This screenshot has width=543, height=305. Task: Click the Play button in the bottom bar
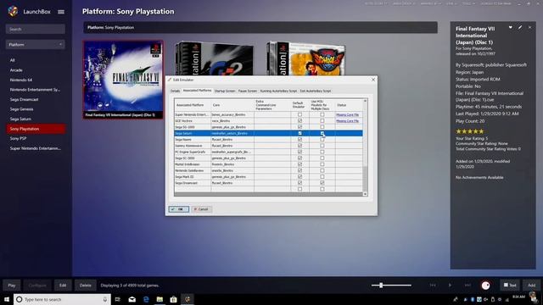click(x=12, y=286)
